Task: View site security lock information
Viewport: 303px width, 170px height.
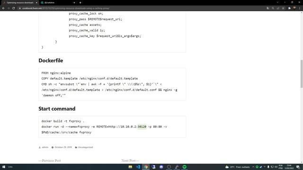Action: pyautogui.click(x=20, y=8)
